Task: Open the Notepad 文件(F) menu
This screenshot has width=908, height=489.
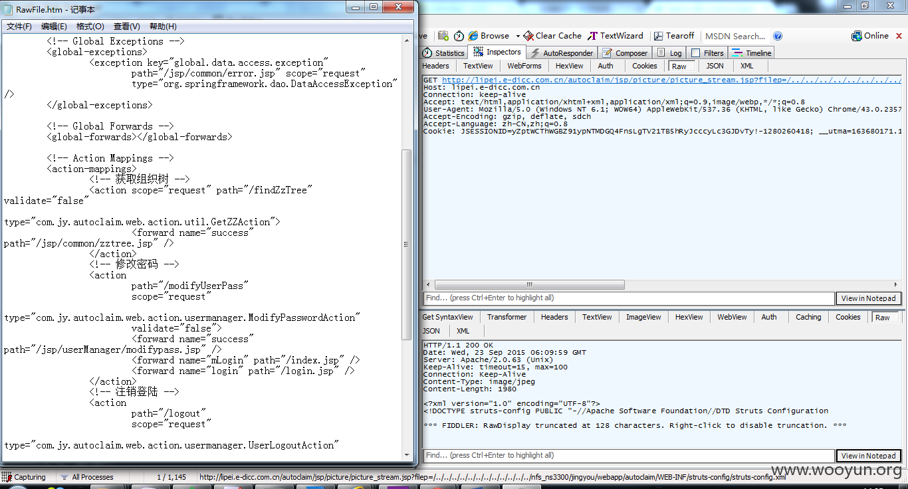Action: [x=19, y=27]
